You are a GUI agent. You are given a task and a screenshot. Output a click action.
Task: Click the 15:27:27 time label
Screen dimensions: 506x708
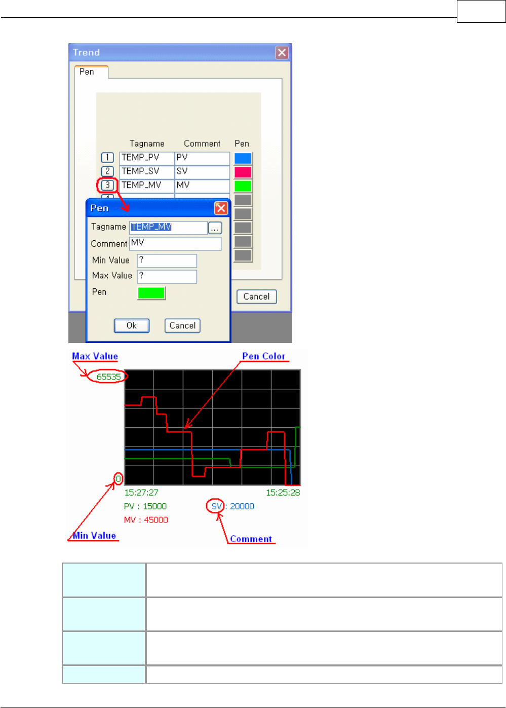(x=141, y=493)
